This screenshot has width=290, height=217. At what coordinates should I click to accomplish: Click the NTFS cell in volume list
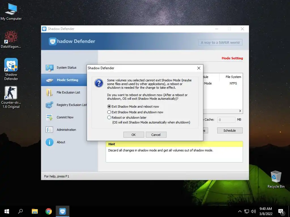(233, 83)
